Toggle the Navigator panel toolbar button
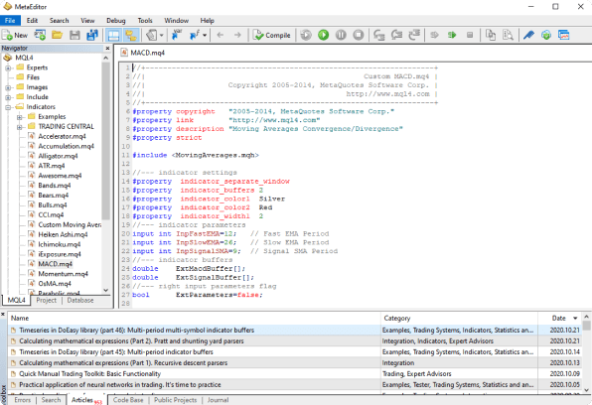 [113, 35]
